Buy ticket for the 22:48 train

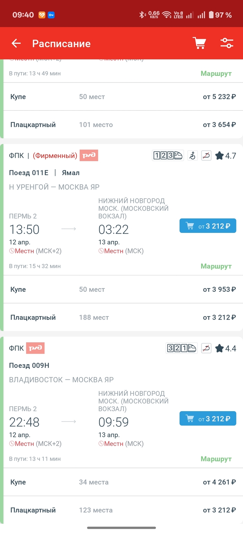coord(208,418)
